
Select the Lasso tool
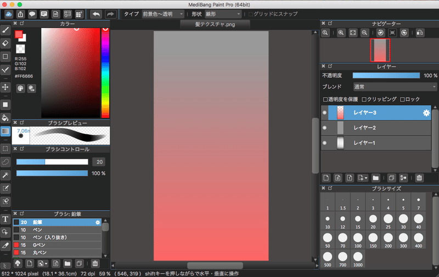tap(5, 162)
